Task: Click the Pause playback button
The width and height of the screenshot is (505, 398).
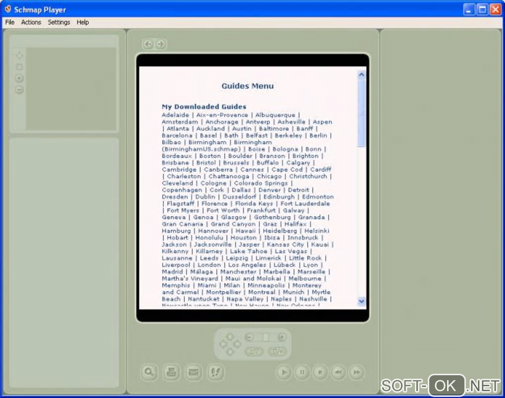Action: [x=302, y=372]
